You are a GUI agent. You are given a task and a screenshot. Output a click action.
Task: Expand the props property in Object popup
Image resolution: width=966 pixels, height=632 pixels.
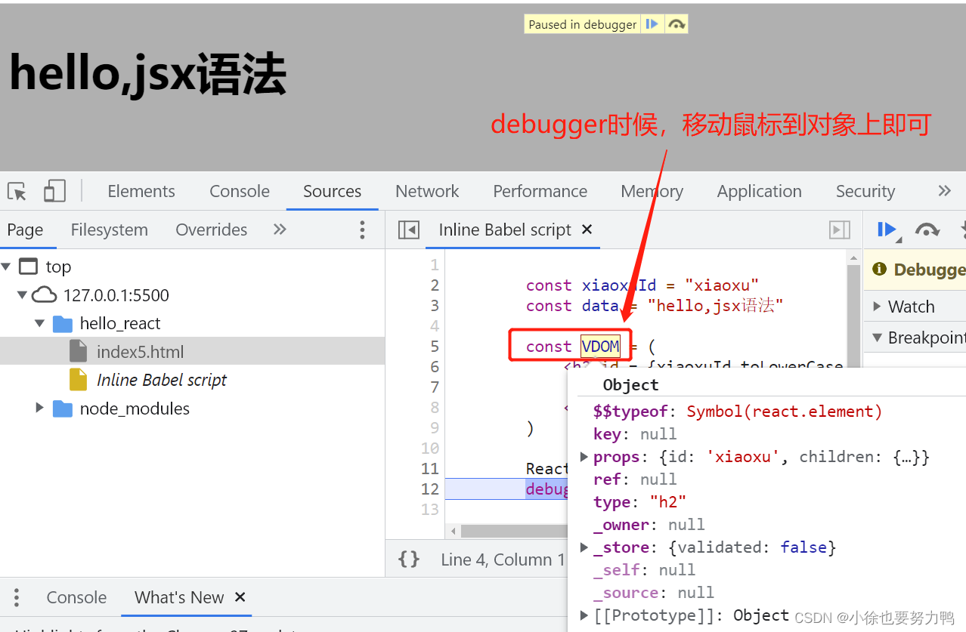click(584, 457)
